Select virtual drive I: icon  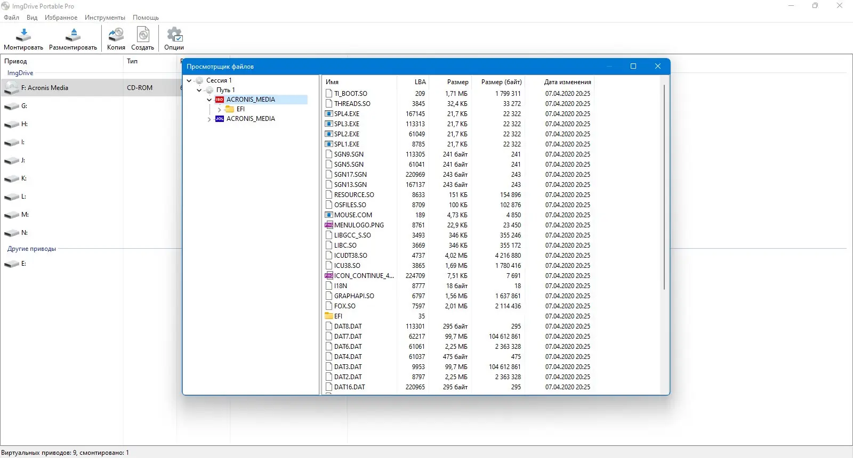coord(11,143)
